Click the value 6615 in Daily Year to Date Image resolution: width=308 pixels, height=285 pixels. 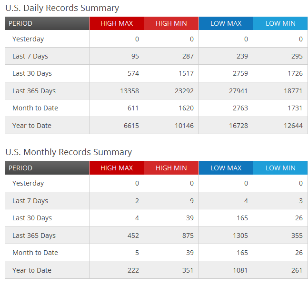point(131,126)
